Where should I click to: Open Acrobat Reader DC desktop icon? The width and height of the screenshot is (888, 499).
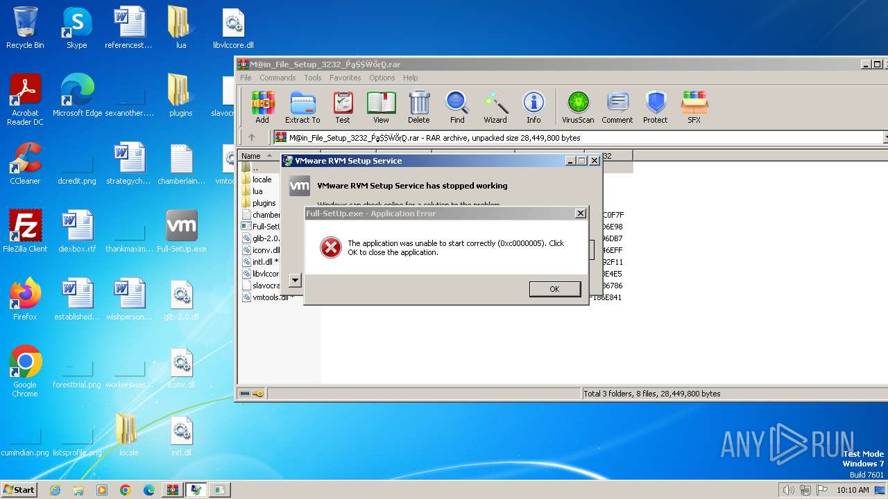(x=25, y=100)
